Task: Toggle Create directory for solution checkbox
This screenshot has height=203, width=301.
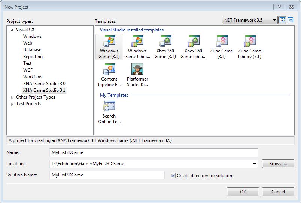Action: click(173, 176)
